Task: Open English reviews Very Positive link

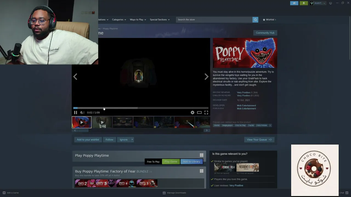Action: point(244,95)
